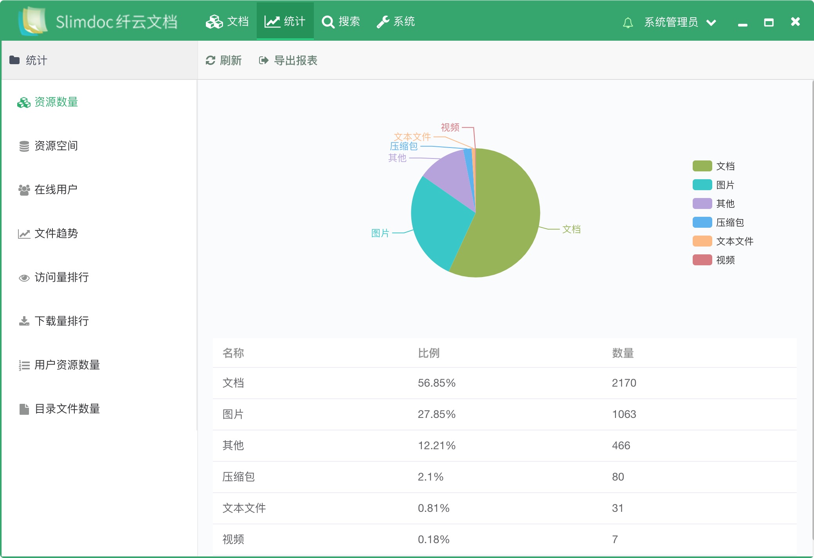Toggle the 压缩包 legend swatch
The height and width of the screenshot is (558, 814).
pyautogui.click(x=702, y=222)
